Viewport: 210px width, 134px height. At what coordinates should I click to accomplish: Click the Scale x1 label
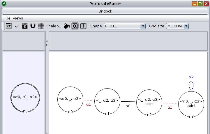[x=54, y=26]
